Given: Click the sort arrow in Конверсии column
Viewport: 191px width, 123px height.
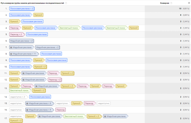Looking at the screenshot, I should [x=189, y=3].
